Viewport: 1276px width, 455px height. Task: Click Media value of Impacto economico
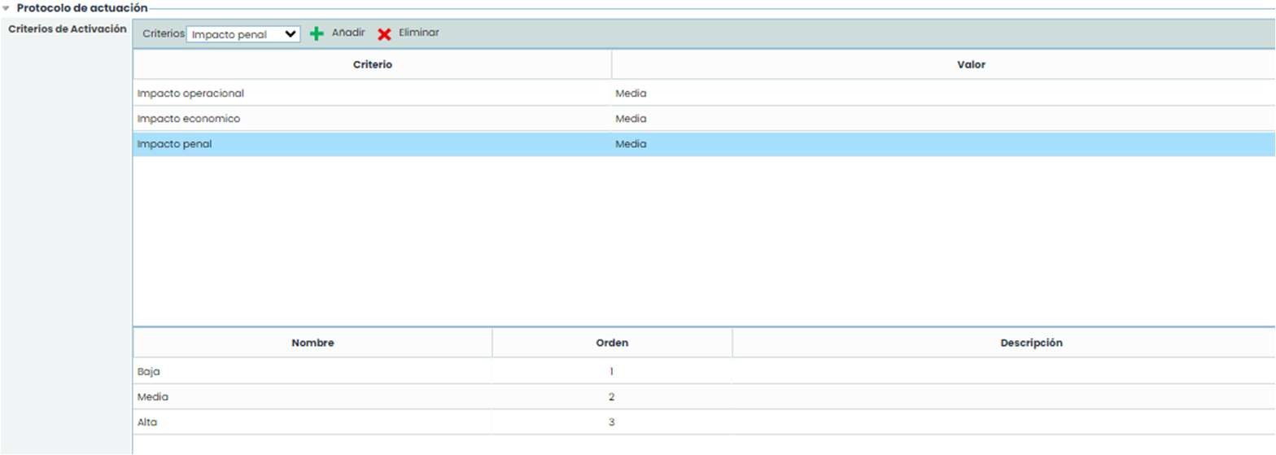631,119
